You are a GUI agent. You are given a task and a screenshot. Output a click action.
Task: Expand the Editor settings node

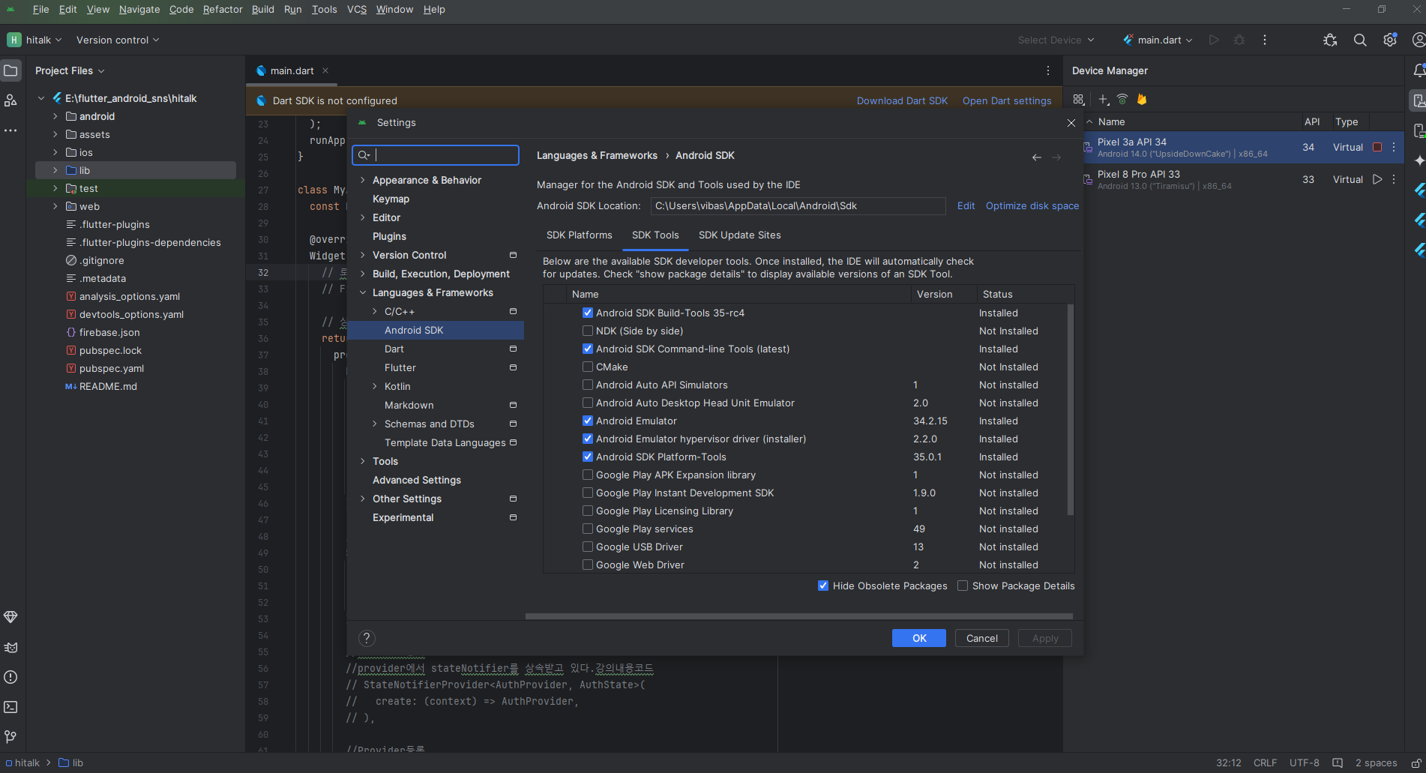363,217
